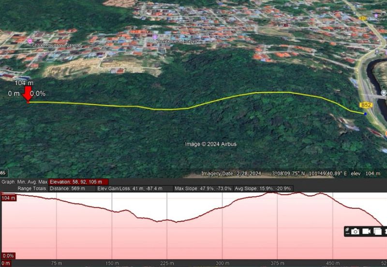The width and height of the screenshot is (387, 267).
Task: Click the 150 m tick label on axis
Action: [x=112, y=263]
